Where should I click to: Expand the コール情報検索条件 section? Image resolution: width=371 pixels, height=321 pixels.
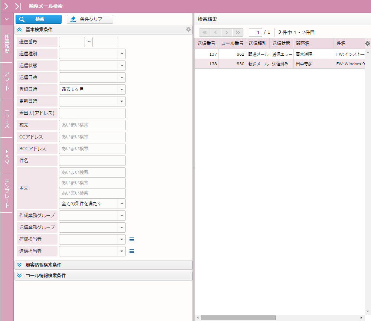20,276
